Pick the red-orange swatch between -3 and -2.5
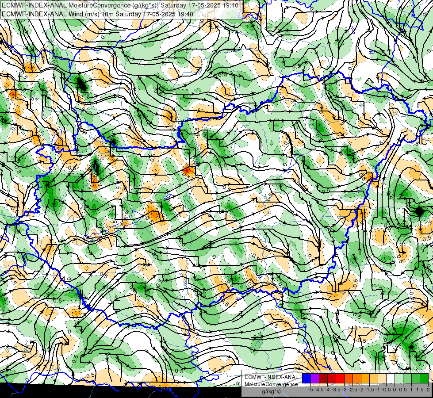This screenshot has width=433, height=398. click(x=349, y=379)
